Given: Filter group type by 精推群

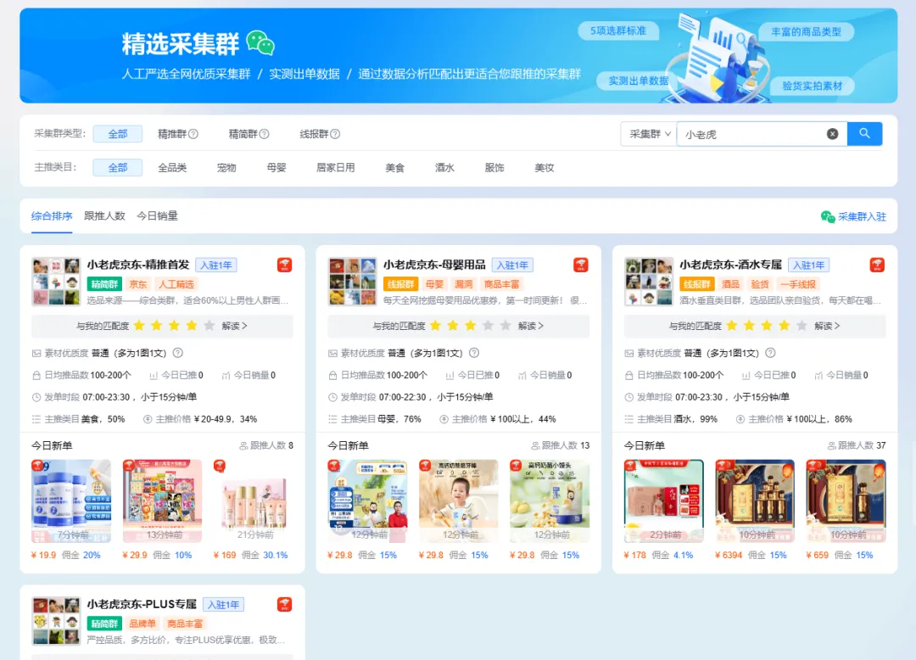Looking at the screenshot, I should (x=171, y=134).
